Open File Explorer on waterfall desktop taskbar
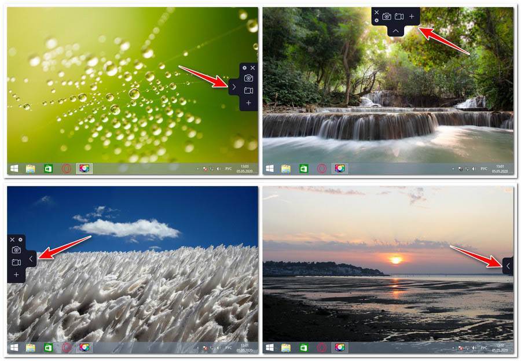The height and width of the screenshot is (361, 521). pyautogui.click(x=286, y=169)
